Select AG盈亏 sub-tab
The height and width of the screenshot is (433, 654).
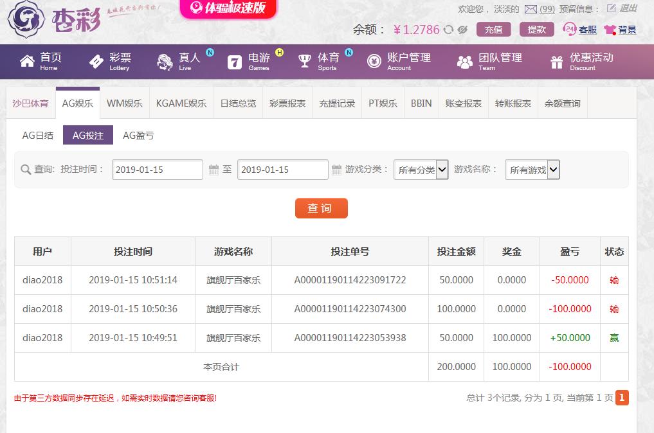click(138, 136)
